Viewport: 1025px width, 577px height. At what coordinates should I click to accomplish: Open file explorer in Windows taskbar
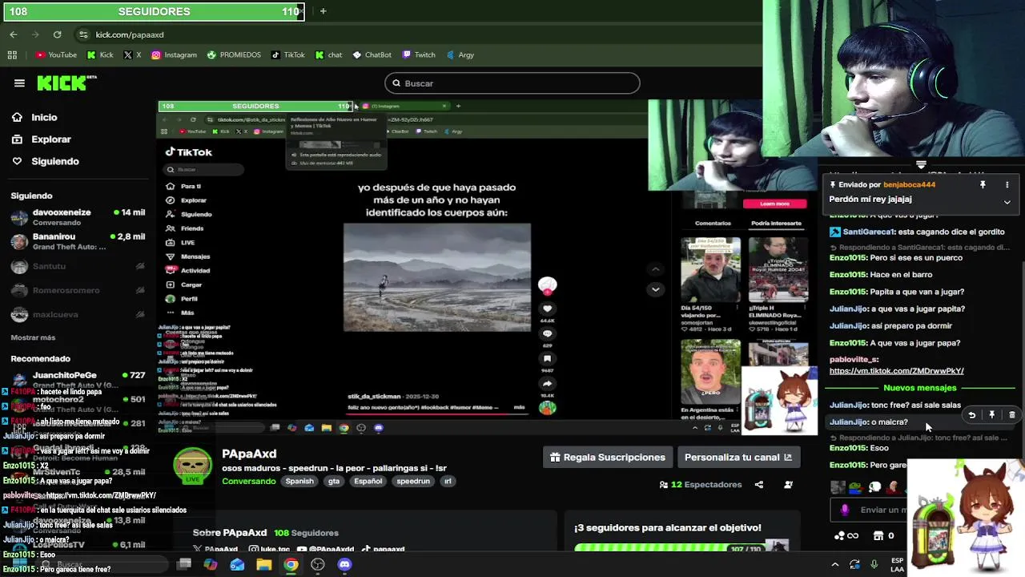click(263, 564)
